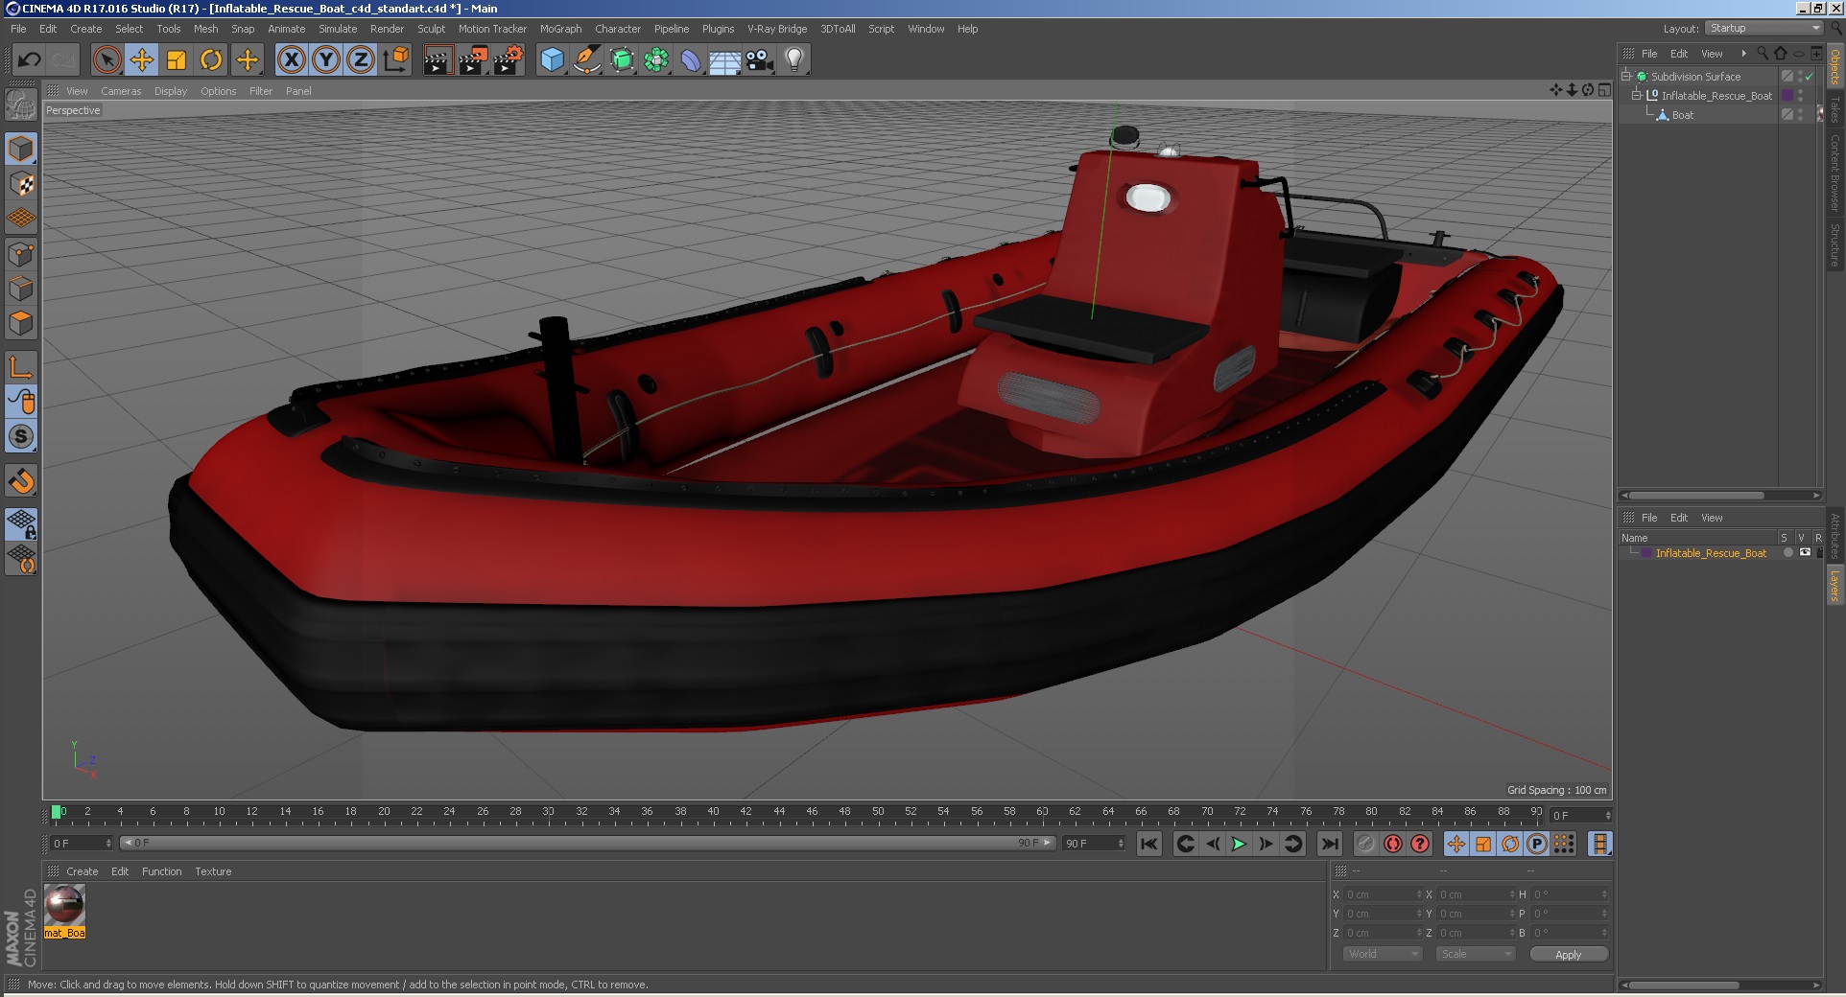Render the active view

coord(438,60)
